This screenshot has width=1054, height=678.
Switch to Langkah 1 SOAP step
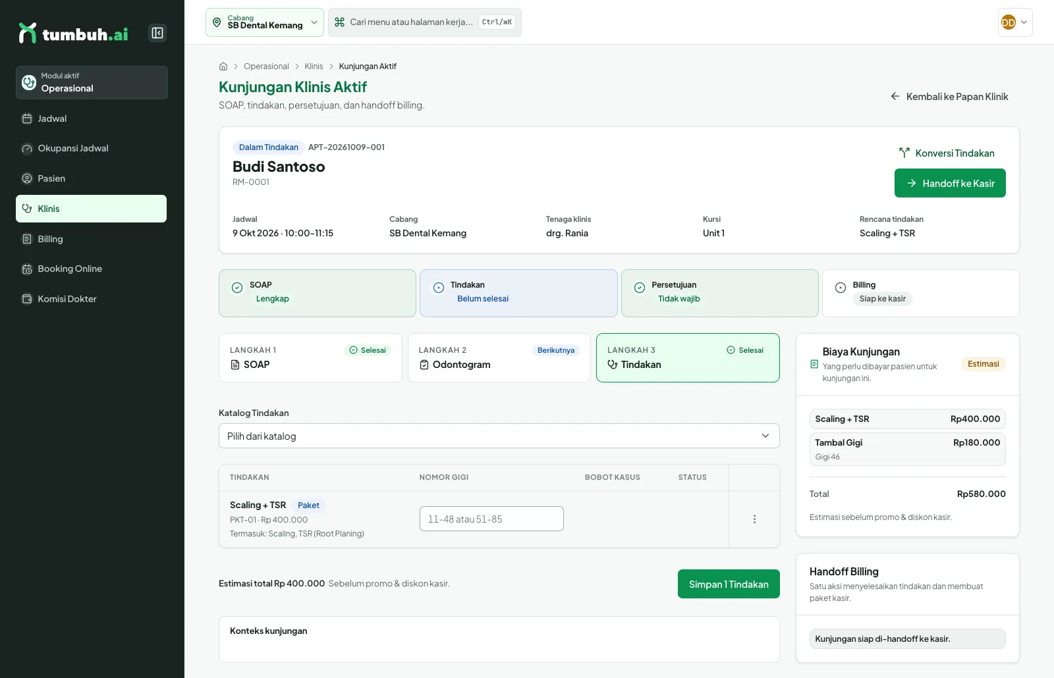pos(310,357)
